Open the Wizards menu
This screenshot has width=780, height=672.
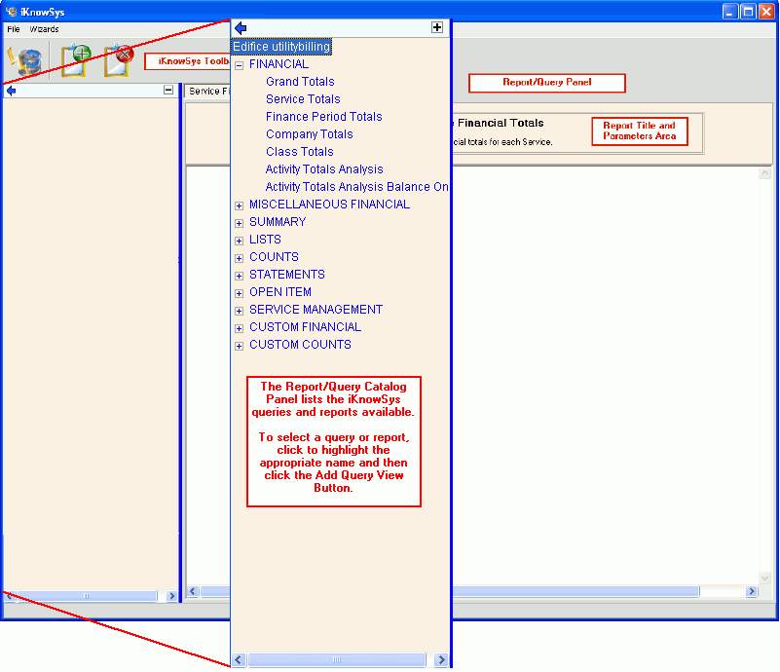click(44, 29)
